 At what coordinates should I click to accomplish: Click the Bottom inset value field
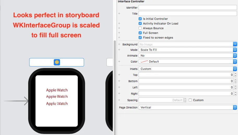(x=186, y=81)
